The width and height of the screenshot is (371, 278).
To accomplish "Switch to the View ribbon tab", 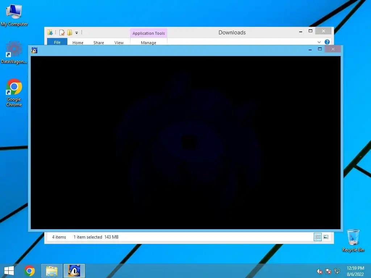I will (119, 43).
